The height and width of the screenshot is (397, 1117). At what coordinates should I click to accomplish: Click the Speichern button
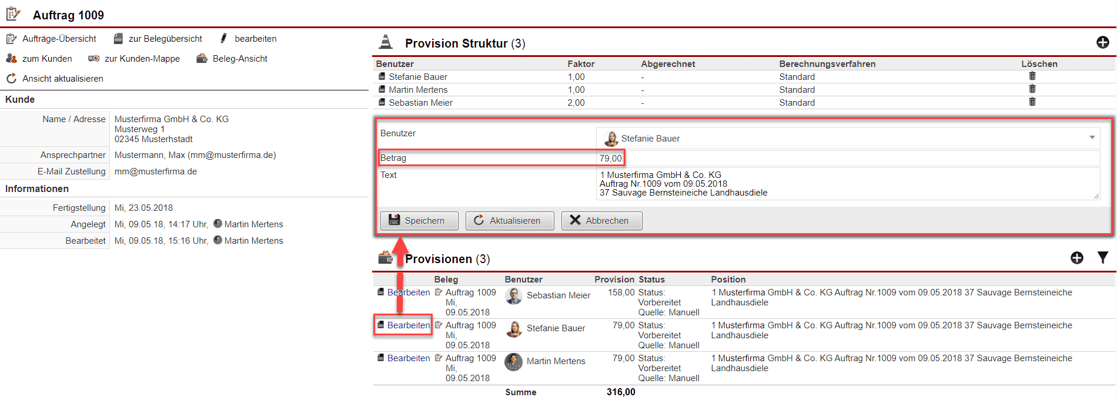[x=420, y=221]
